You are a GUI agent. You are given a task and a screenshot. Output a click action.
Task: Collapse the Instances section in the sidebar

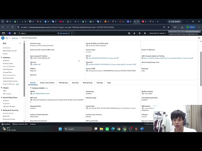pyautogui.click(x=2, y=58)
